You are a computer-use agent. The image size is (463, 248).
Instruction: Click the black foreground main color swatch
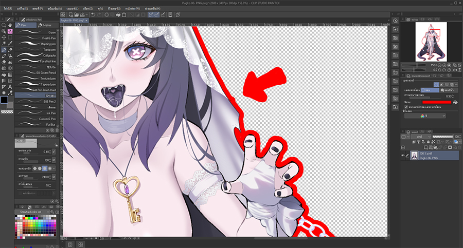4,100
